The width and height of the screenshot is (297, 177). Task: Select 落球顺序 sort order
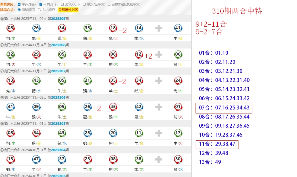coord(19,10)
